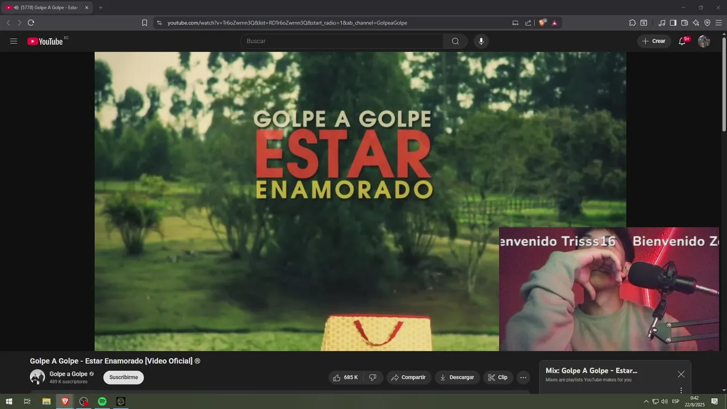Open Brave Shields lion icon
This screenshot has height=409, width=727.
point(542,23)
